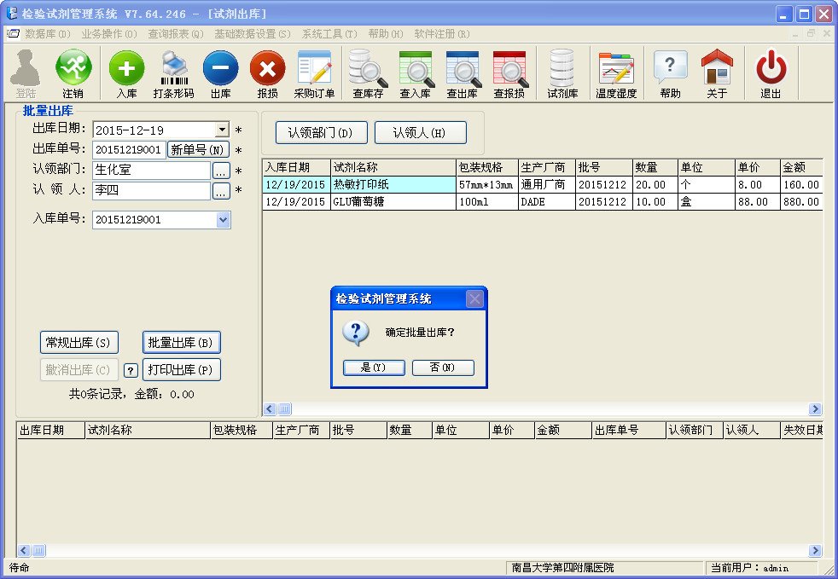838x579 pixels.
Task: Click the DADE manufacturer cell
Action: tap(546, 202)
